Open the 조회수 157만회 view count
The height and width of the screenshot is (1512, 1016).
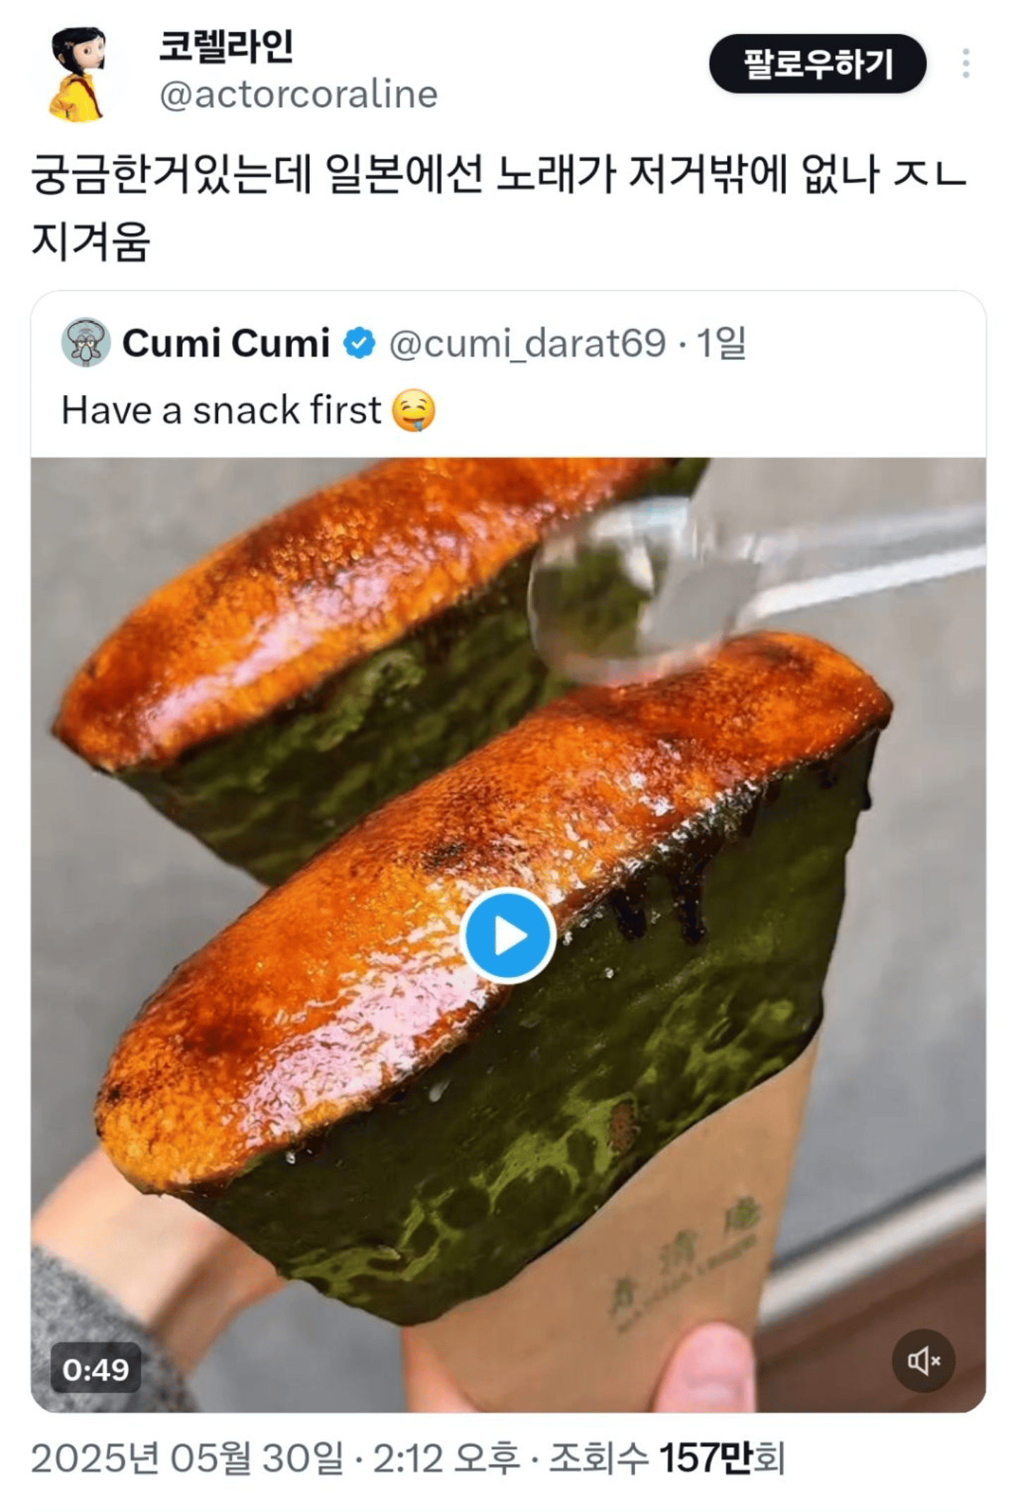click(x=667, y=1458)
